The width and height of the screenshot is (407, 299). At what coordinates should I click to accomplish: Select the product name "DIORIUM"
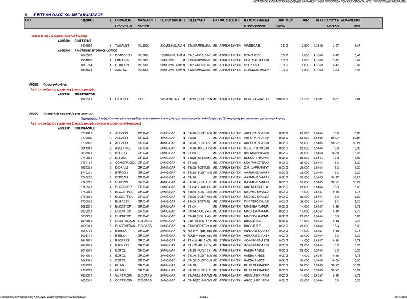point(121,168)
